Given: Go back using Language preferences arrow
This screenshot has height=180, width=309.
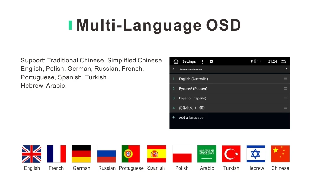Looking at the screenshot, I should 174,69.
